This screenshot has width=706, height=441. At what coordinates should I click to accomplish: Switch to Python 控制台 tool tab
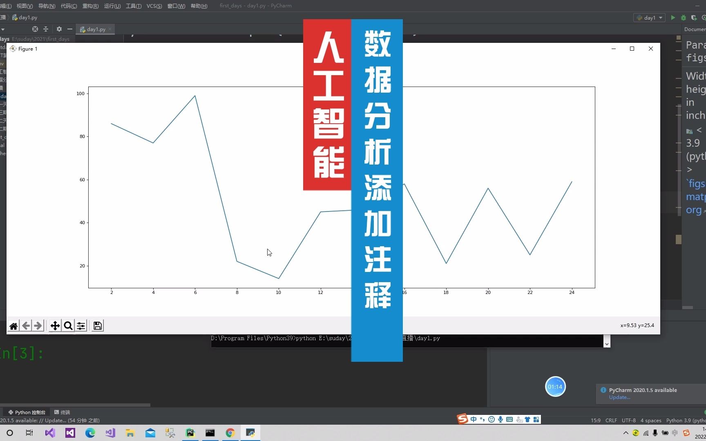point(27,412)
